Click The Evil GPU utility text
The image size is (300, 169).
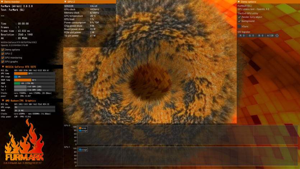248,13
